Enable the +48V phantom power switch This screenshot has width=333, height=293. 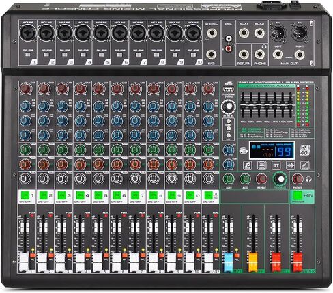pos(298,195)
